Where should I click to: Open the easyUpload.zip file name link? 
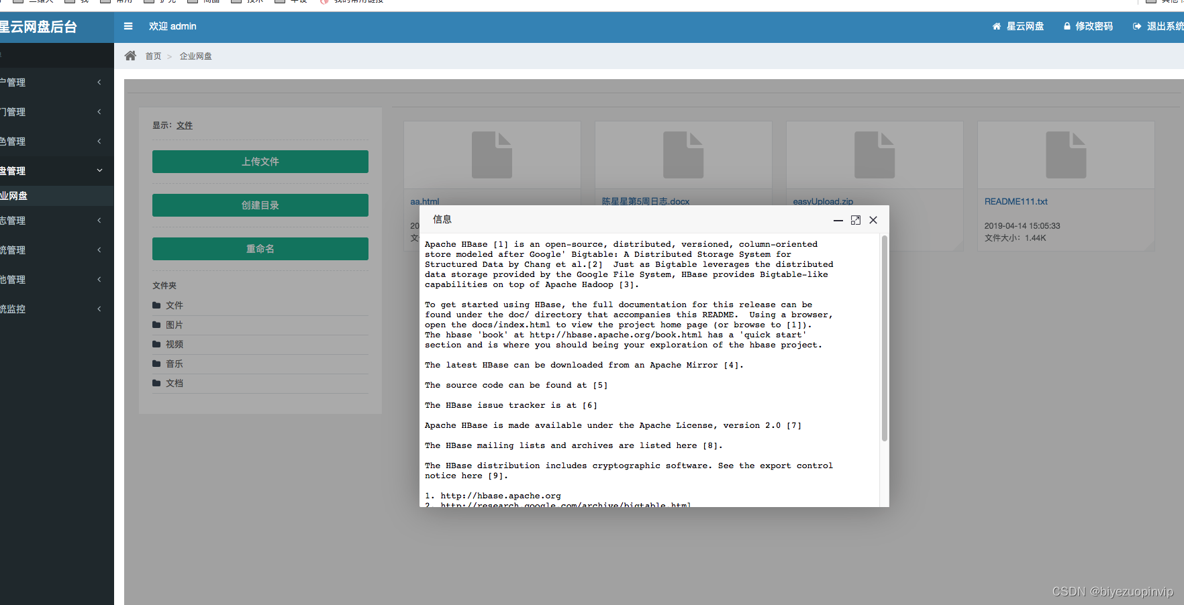point(823,201)
